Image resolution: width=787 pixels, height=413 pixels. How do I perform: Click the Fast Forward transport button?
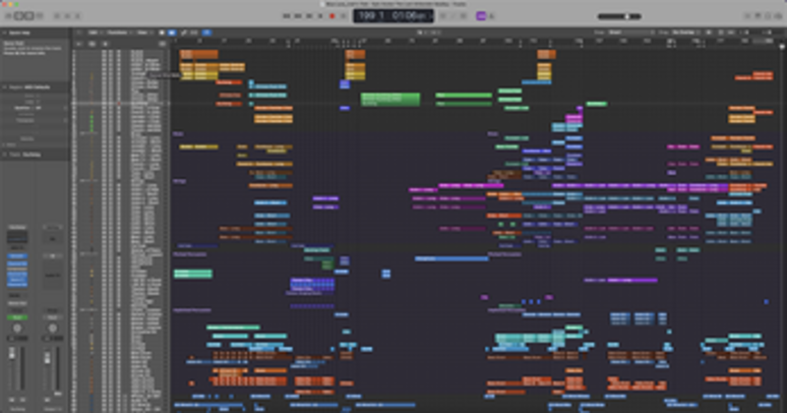[x=298, y=16]
